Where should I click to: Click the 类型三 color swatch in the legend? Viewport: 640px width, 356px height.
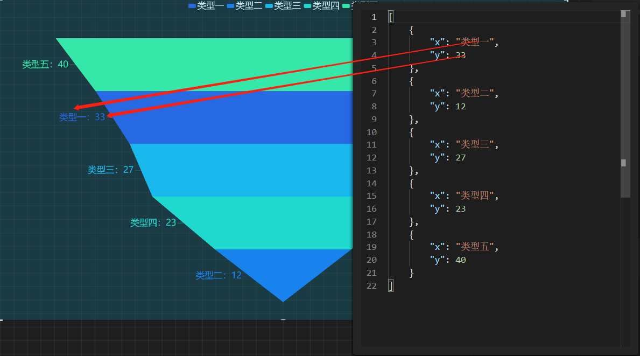pyautogui.click(x=269, y=6)
